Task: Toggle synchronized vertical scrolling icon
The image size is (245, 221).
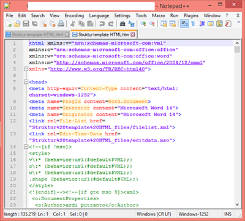Action: tap(164, 24)
